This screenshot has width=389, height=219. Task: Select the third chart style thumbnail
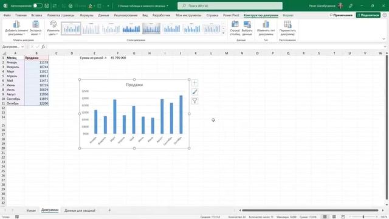pyautogui.click(x=111, y=29)
